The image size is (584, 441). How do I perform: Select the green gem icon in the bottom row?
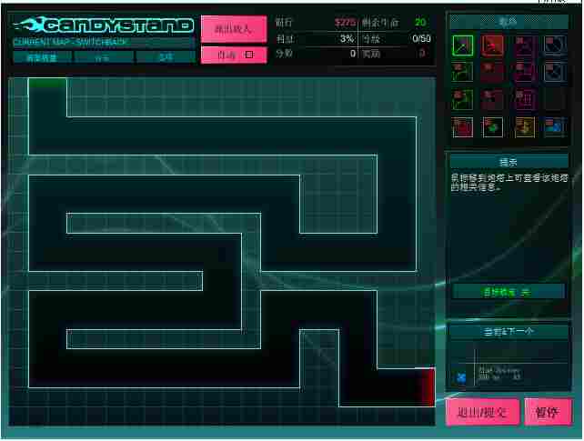click(x=493, y=126)
